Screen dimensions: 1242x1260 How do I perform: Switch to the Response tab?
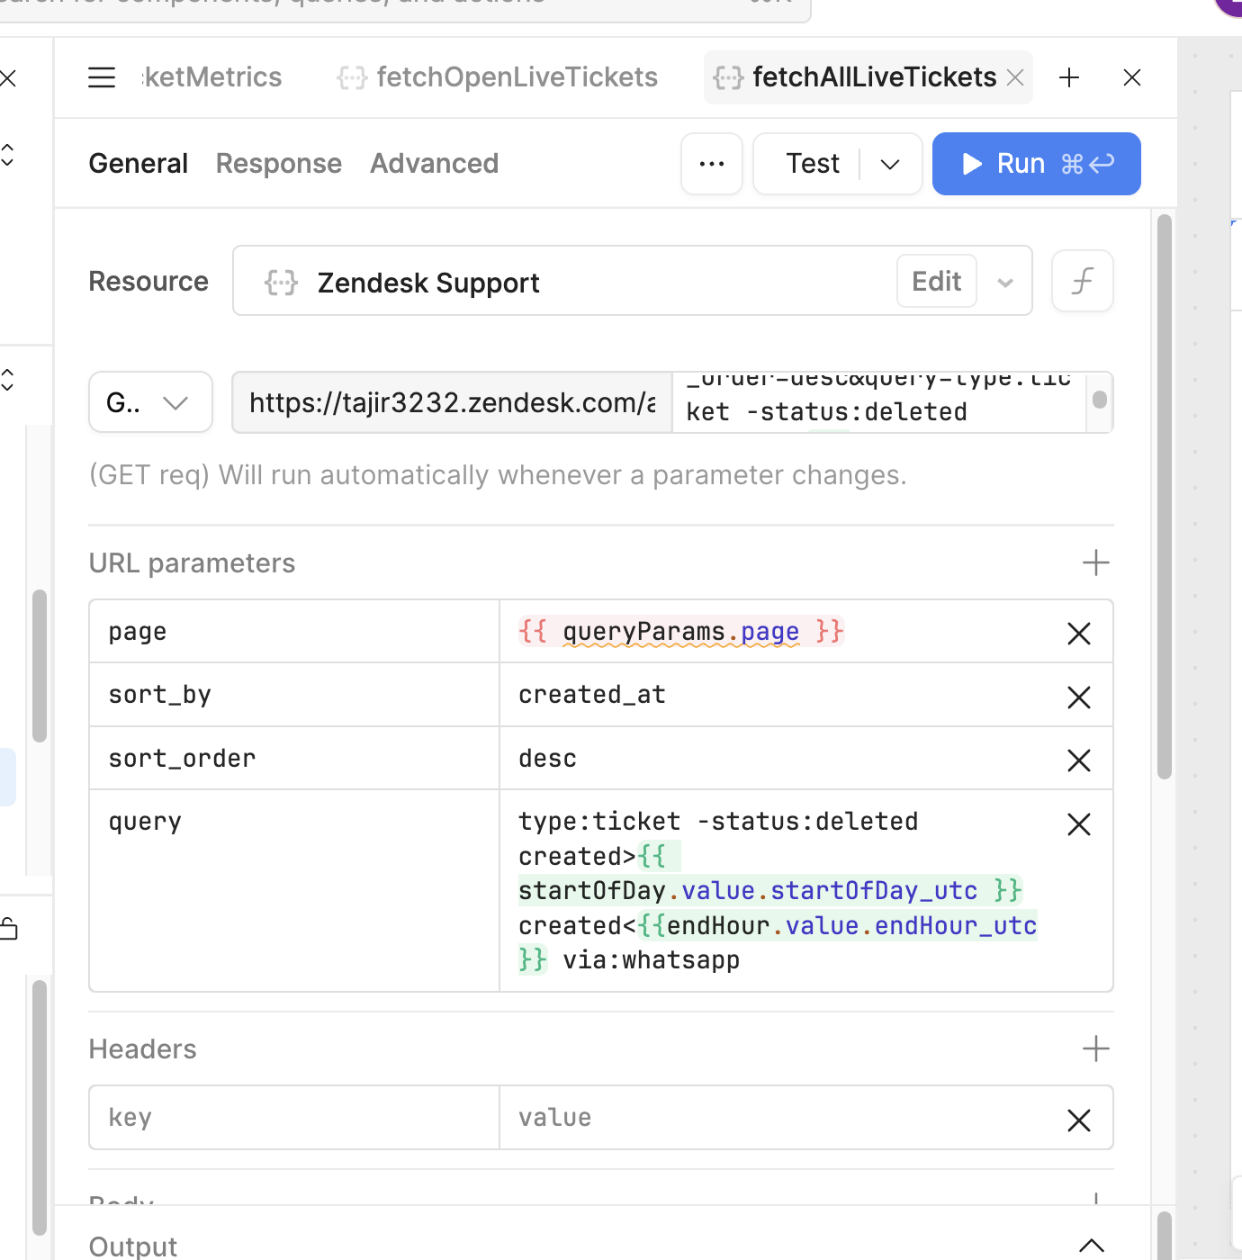[x=279, y=164]
